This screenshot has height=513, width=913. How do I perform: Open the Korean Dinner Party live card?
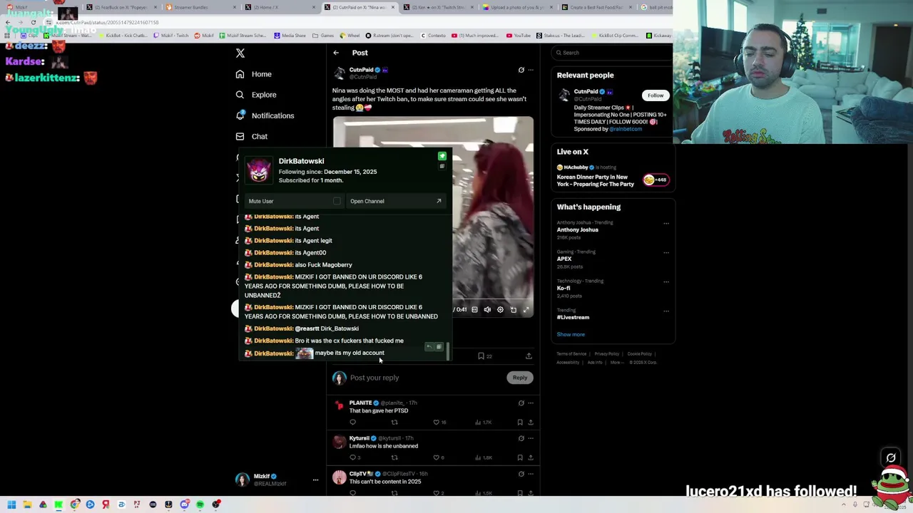click(612, 176)
